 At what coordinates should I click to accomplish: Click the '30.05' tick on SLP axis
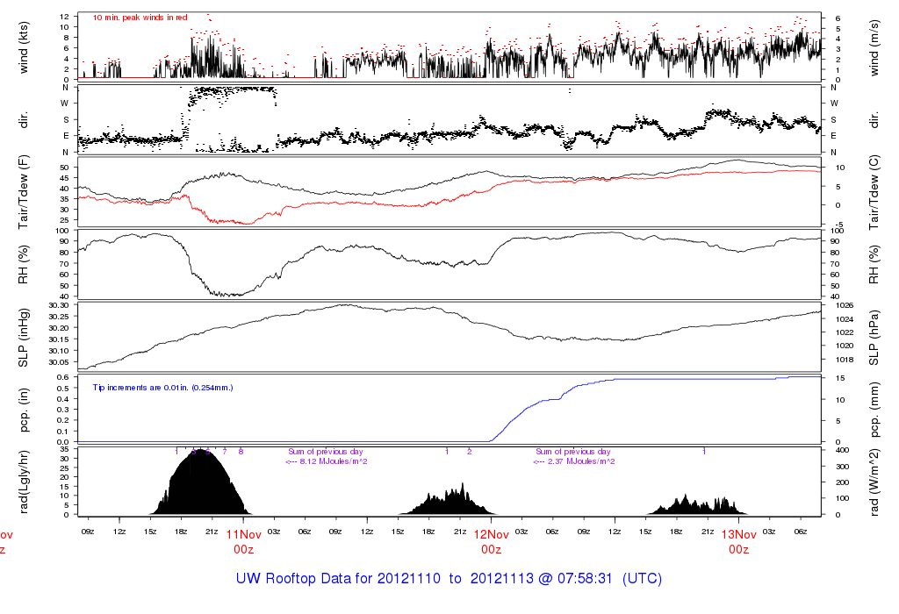tap(59, 362)
